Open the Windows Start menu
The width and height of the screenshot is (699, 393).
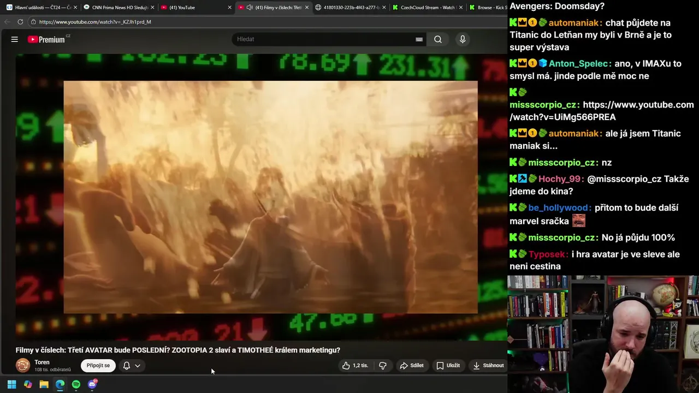click(x=11, y=384)
